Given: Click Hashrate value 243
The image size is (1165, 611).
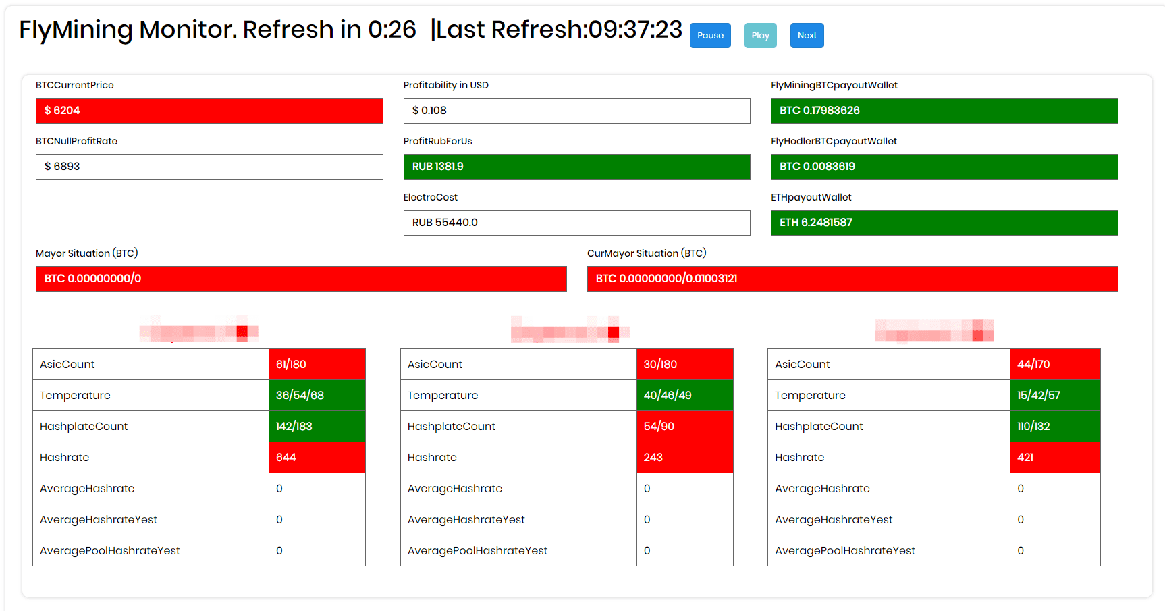Looking at the screenshot, I should tap(685, 458).
